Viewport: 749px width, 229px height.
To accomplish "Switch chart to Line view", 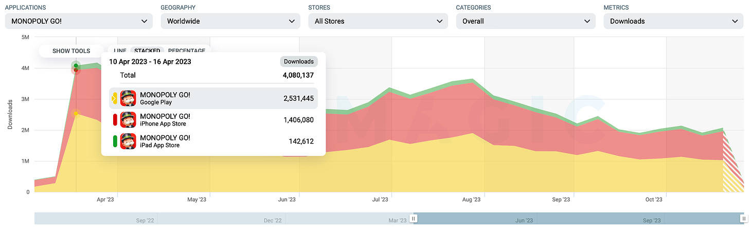I will (x=120, y=50).
